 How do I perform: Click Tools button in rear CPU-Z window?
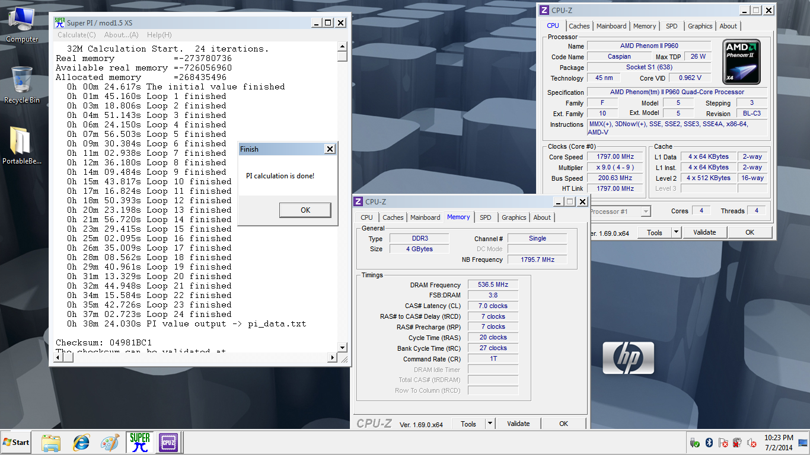tap(655, 232)
